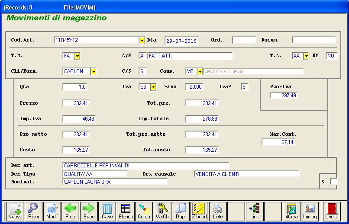The image size is (349, 224).
Task: Open the Ricer search tool
Action: click(x=33, y=211)
